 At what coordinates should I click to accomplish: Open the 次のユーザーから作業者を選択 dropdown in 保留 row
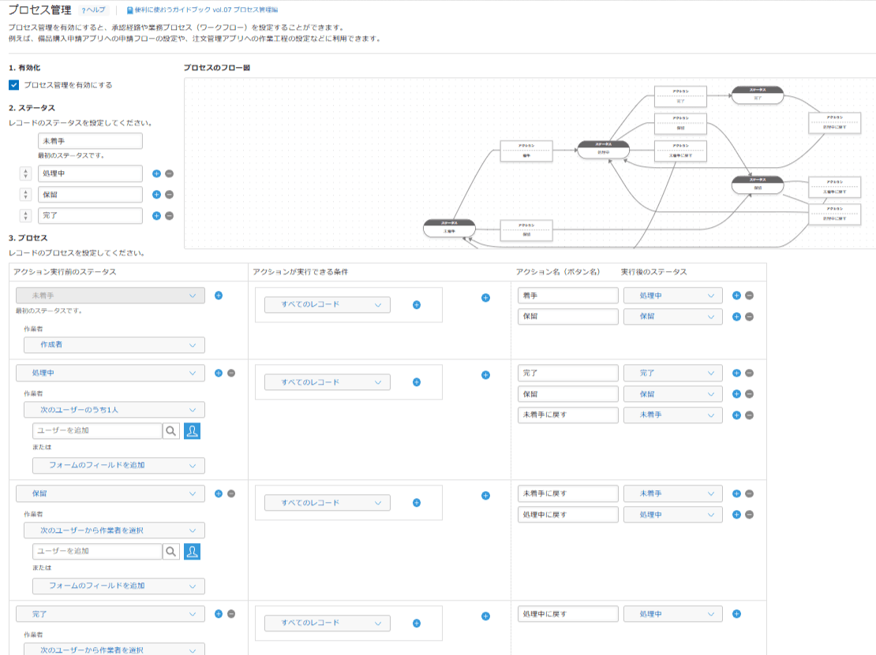[x=114, y=530]
